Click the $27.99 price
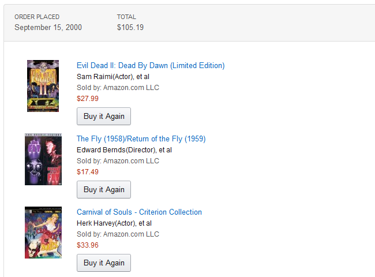 click(x=88, y=98)
